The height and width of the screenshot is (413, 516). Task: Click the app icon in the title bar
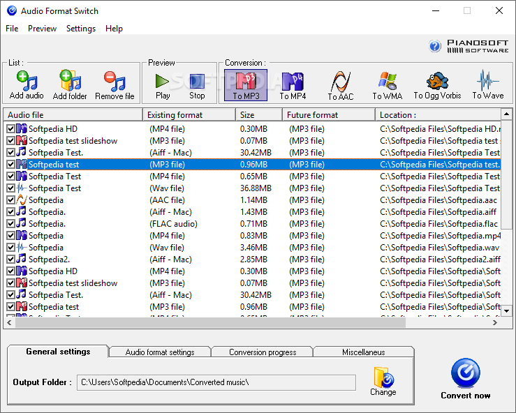[x=11, y=11]
